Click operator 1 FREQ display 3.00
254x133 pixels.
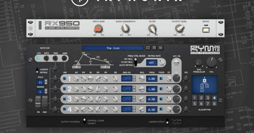pos(152,79)
